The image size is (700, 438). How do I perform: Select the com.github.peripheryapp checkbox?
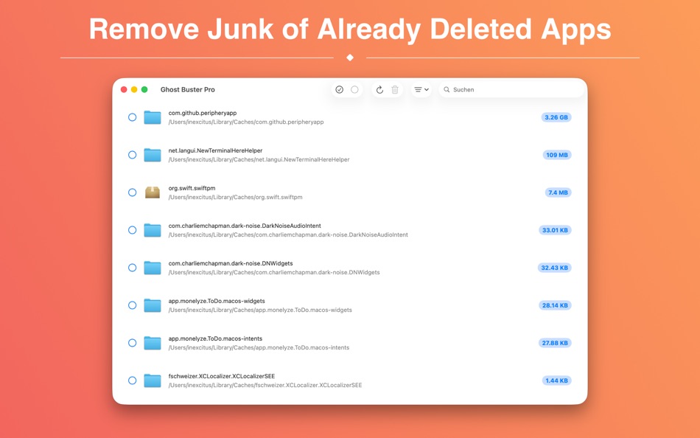pos(132,117)
